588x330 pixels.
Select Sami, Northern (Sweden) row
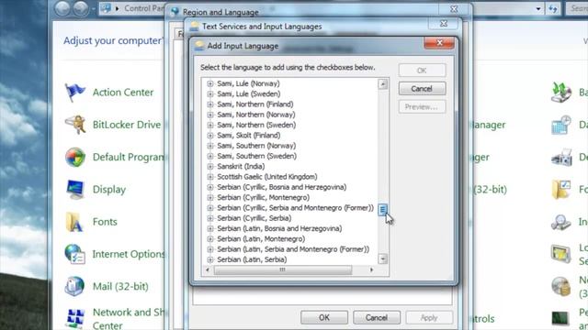[256, 125]
